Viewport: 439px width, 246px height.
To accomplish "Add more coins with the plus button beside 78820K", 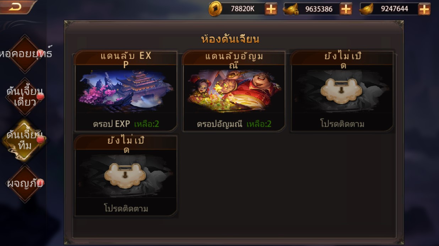I will click(x=271, y=9).
